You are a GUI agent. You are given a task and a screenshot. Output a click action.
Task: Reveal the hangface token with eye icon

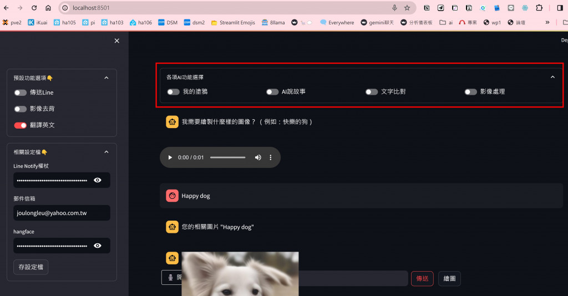tap(98, 246)
